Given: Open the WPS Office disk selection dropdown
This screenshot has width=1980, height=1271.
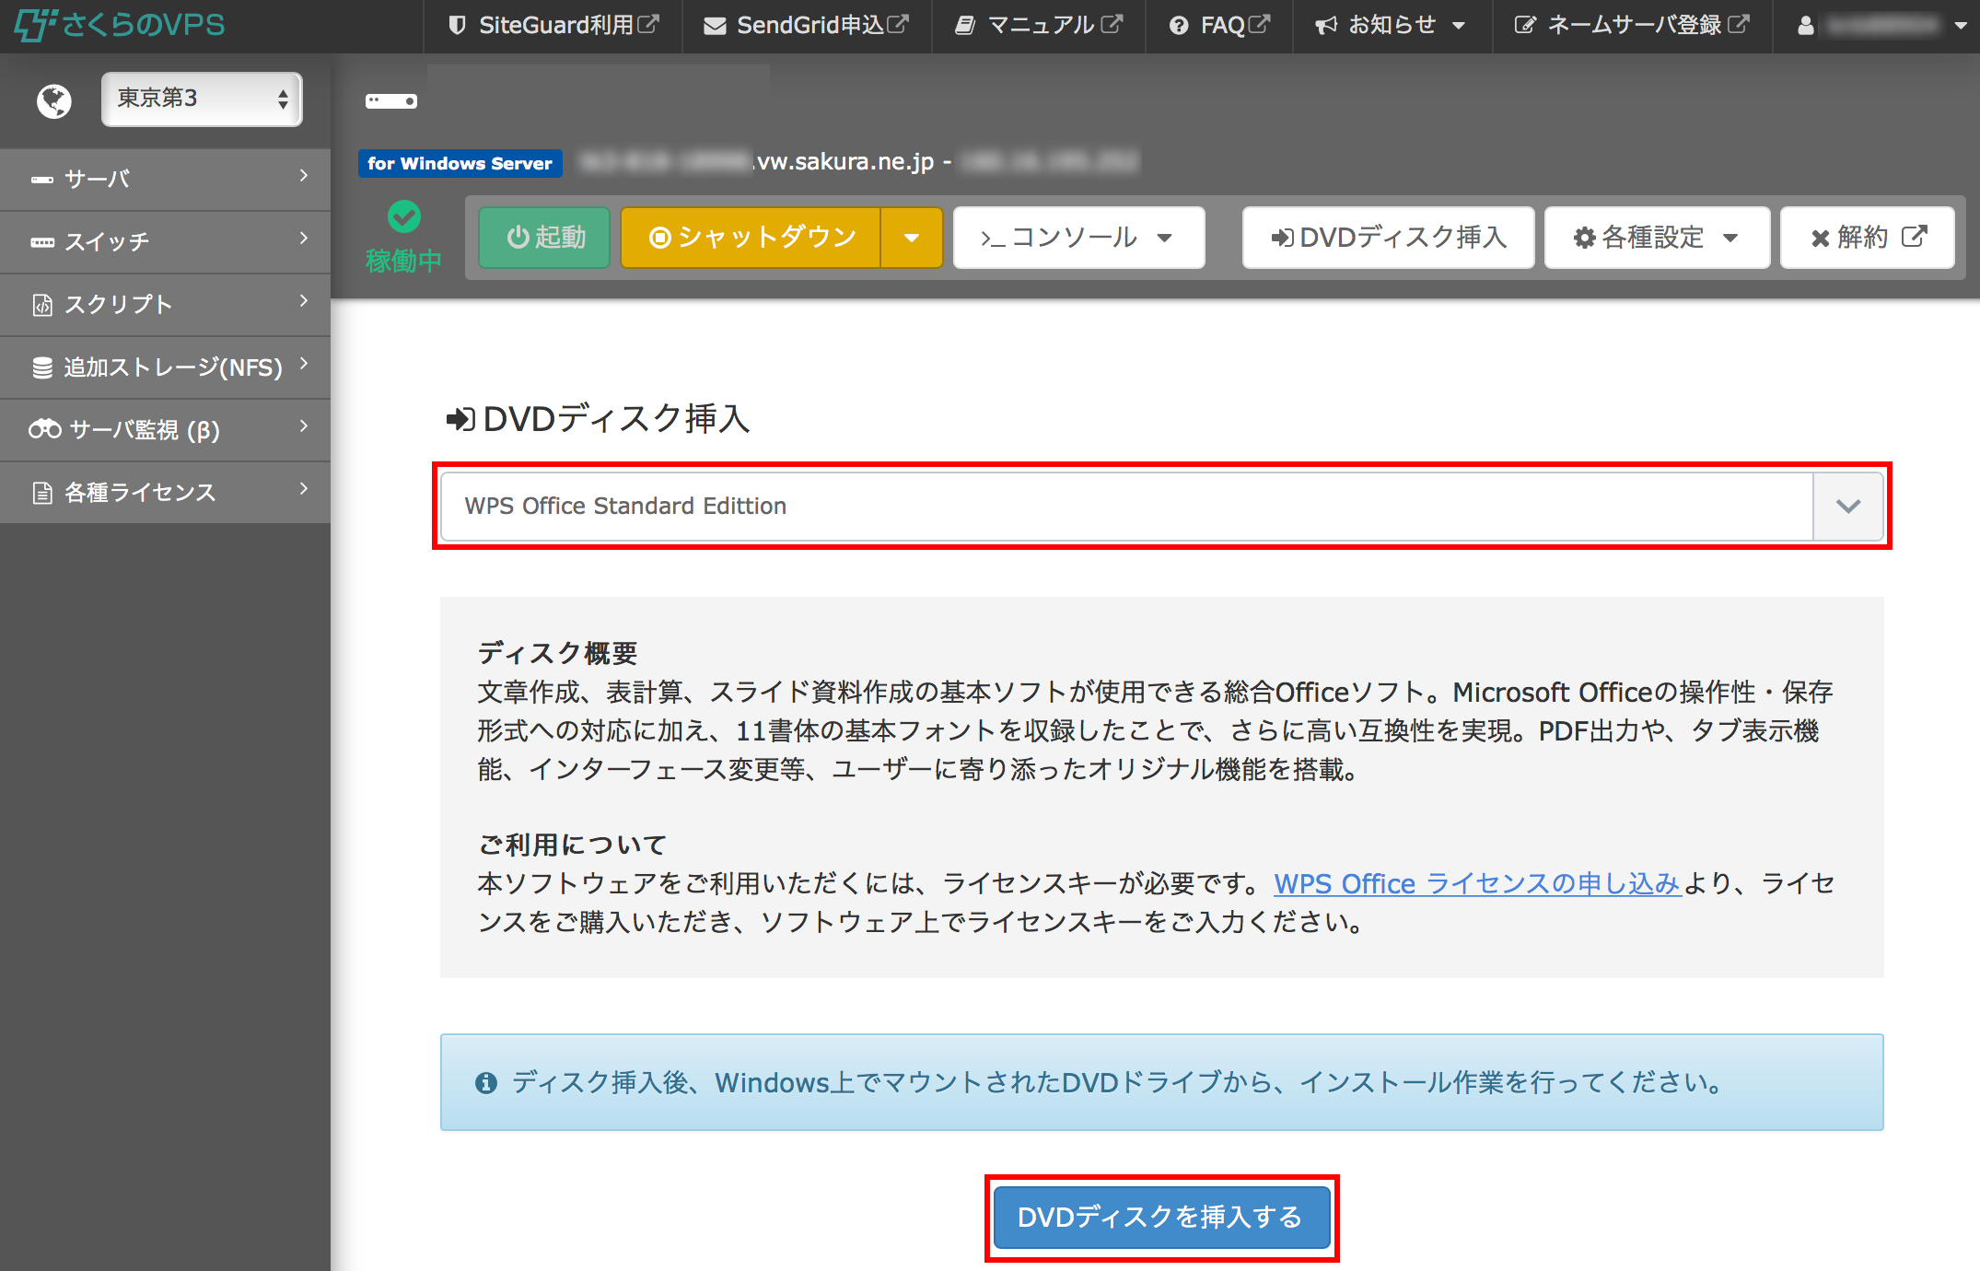Looking at the screenshot, I should tap(1162, 506).
